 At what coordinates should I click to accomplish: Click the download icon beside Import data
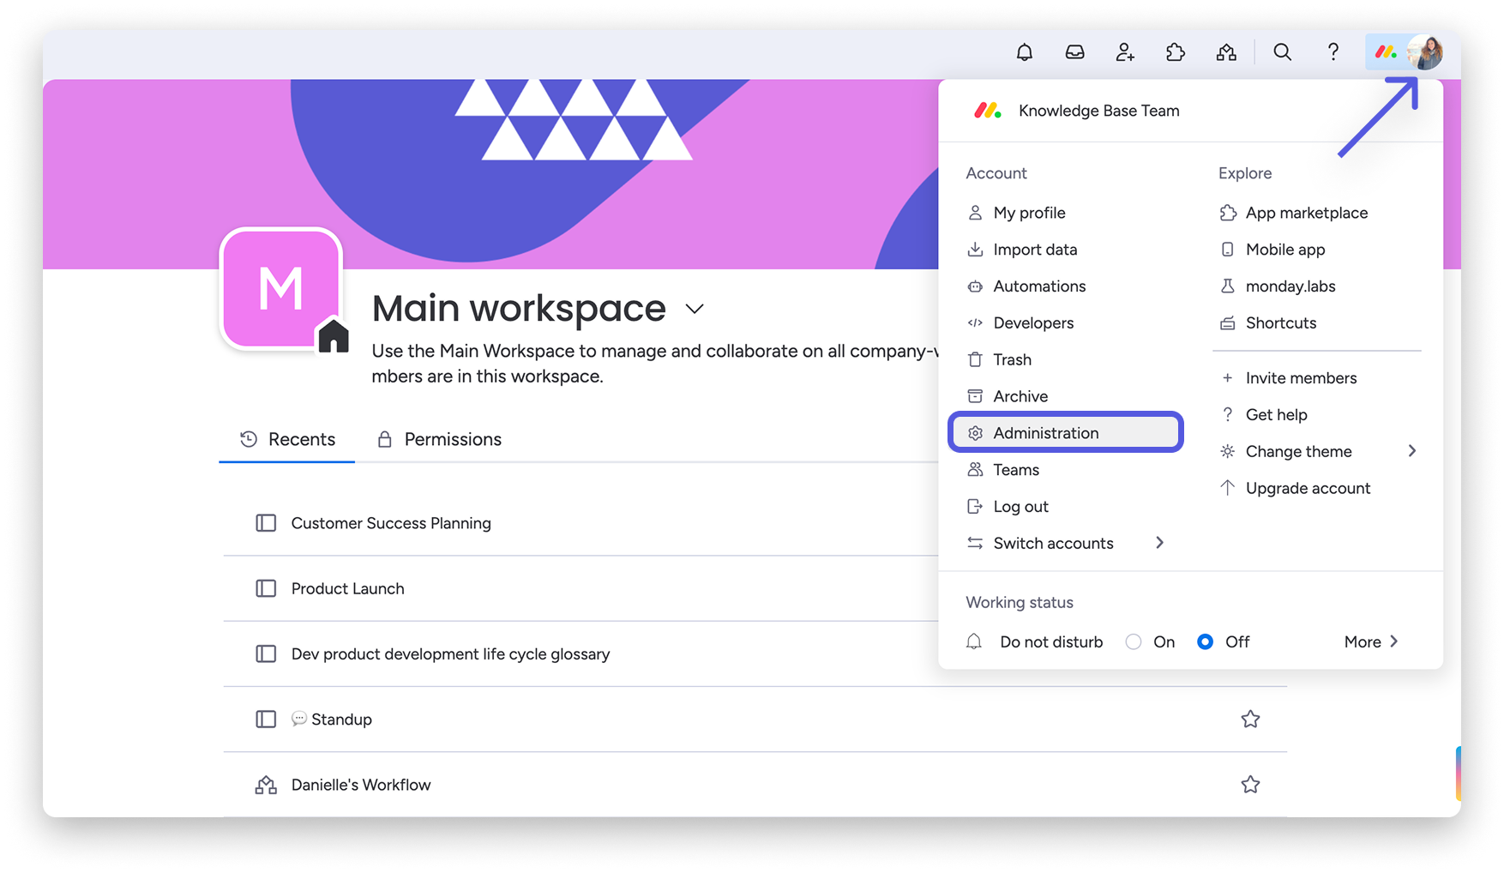(x=975, y=250)
